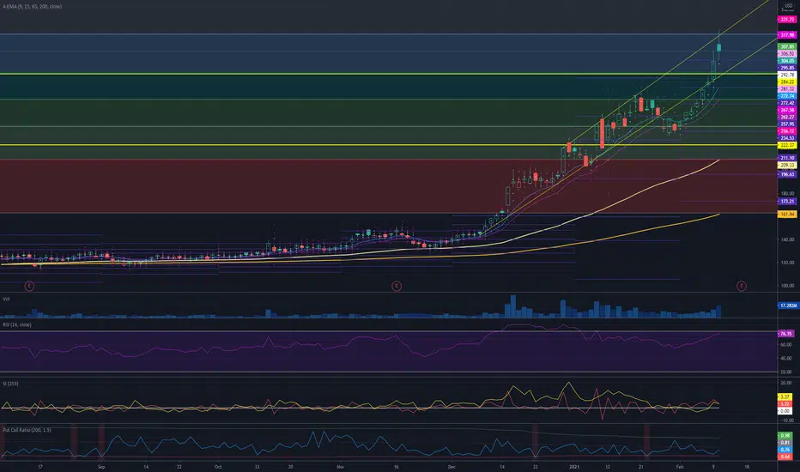Viewport: 800px width, 472px height.
Task: Click the Feb label on the time axis
Action: (680, 467)
